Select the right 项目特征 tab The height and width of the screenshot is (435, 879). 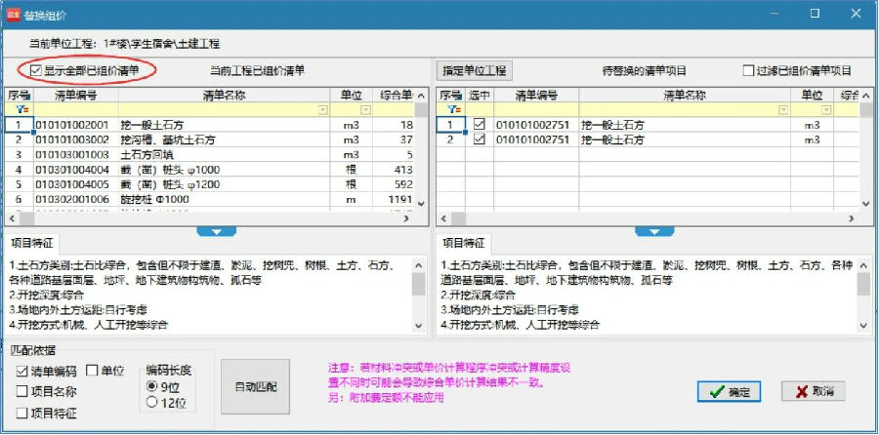coord(465,244)
